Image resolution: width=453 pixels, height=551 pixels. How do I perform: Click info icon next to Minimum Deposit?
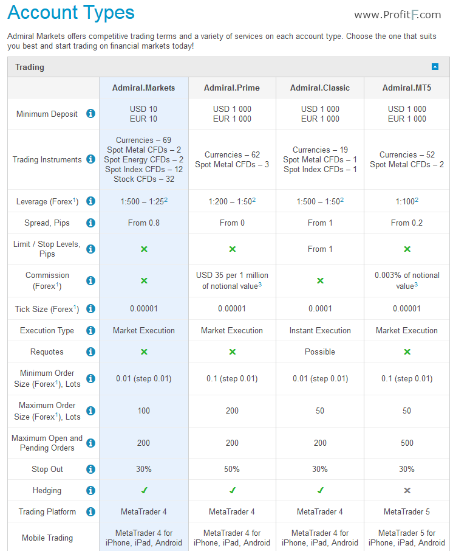[90, 114]
